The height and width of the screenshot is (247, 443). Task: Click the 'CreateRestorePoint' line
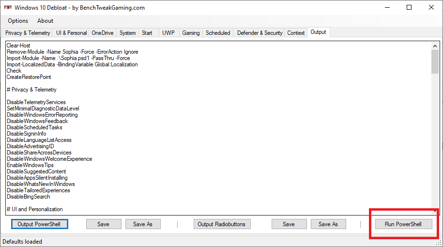pos(29,77)
